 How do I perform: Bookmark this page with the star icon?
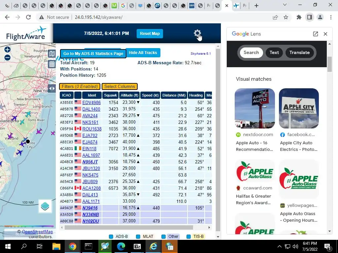point(286,17)
